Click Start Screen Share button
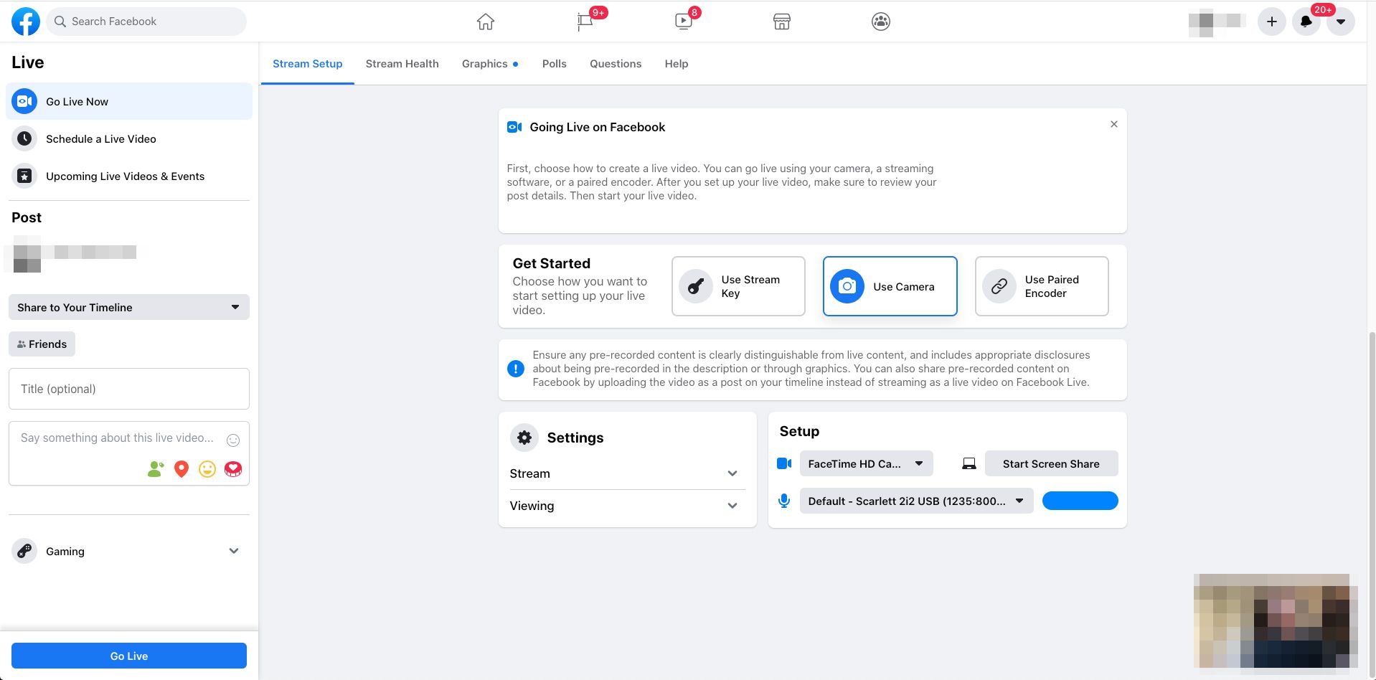 click(x=1052, y=463)
